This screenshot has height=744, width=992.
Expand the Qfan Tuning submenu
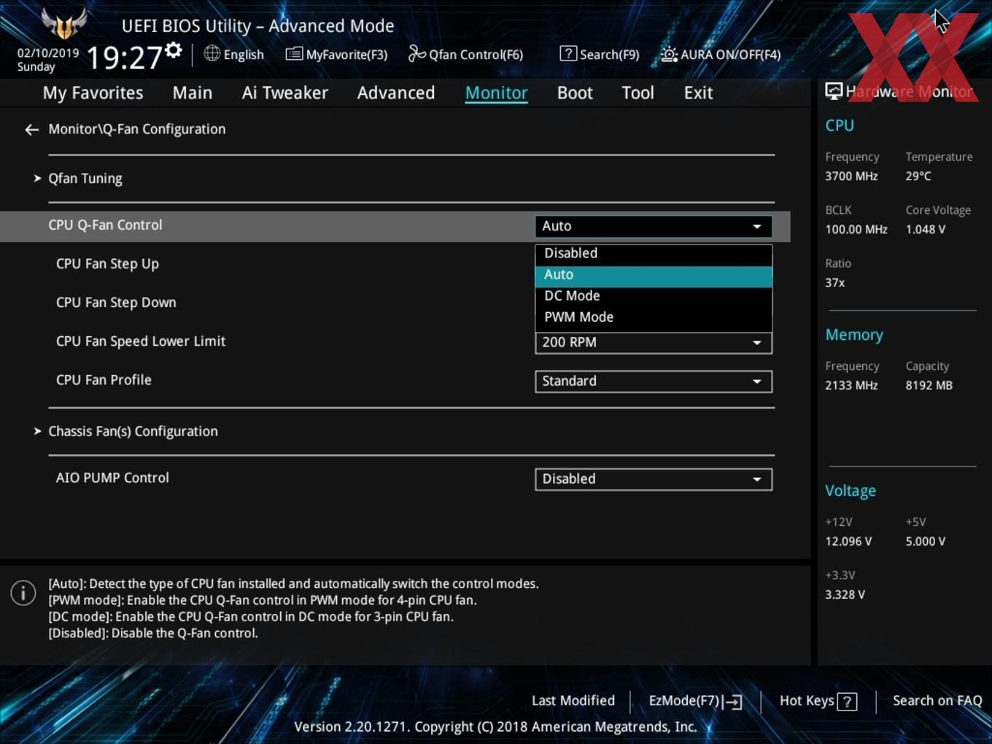(85, 179)
